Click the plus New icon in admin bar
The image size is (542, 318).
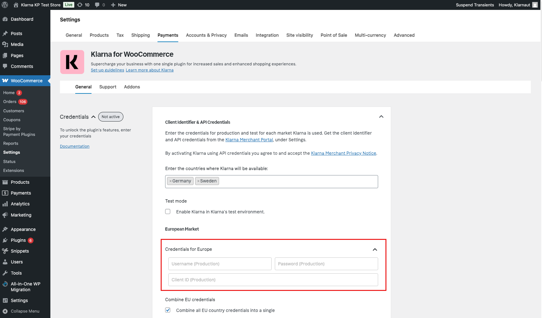pyautogui.click(x=113, y=5)
